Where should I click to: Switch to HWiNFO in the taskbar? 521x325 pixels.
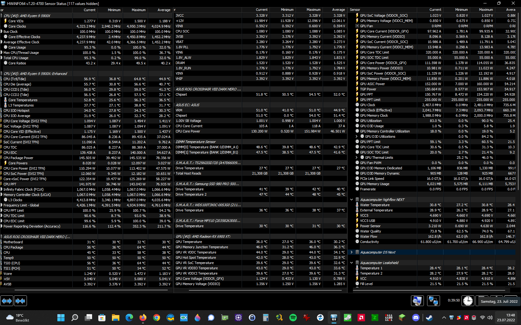(x=334, y=318)
